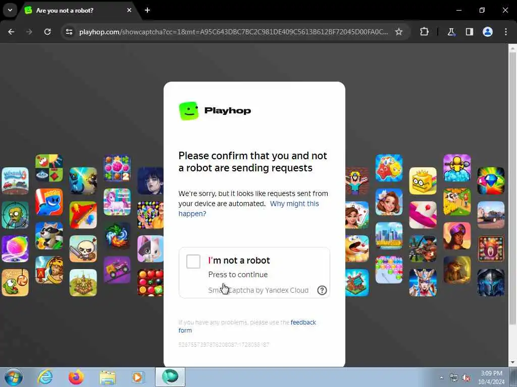Go back with the browser back arrow
This screenshot has height=387, width=517.
click(x=11, y=32)
